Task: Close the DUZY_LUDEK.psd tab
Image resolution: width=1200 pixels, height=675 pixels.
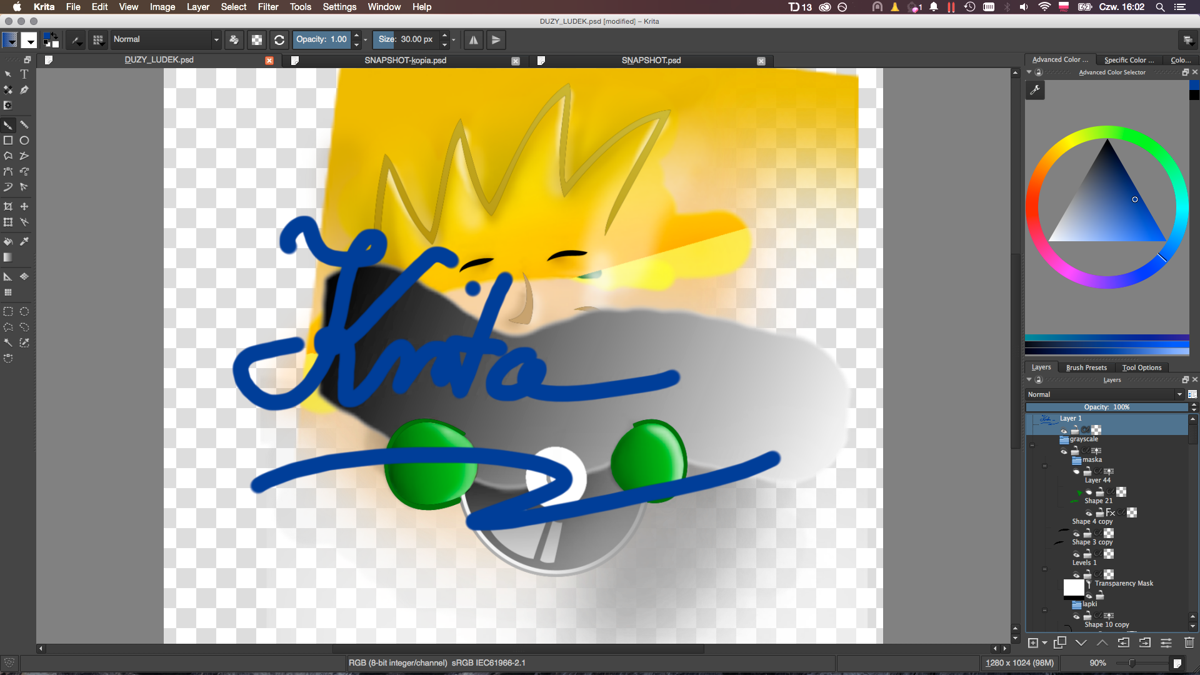Action: [x=269, y=61]
